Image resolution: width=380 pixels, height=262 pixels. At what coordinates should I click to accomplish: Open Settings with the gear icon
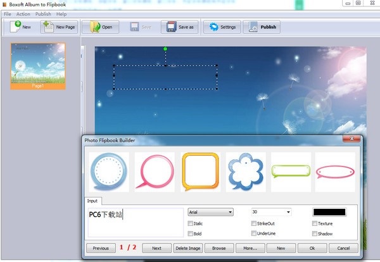coord(222,27)
